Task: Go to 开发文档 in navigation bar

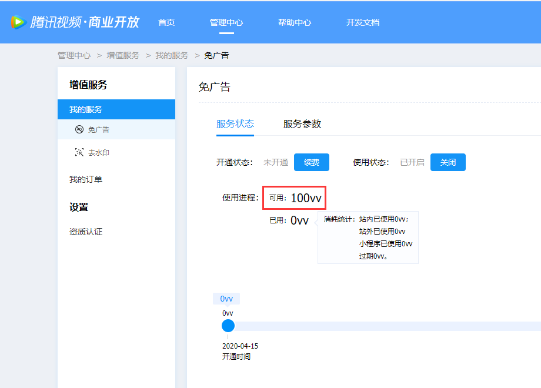Action: point(363,22)
